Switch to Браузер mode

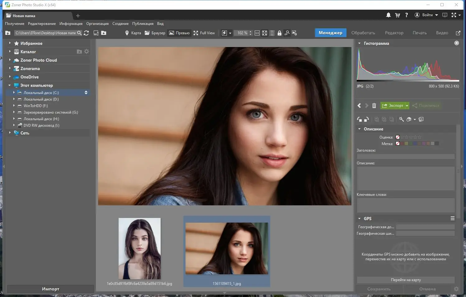(x=155, y=33)
